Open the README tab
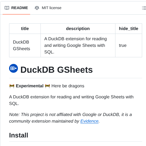Screen dimensions: 146x146 16,8
